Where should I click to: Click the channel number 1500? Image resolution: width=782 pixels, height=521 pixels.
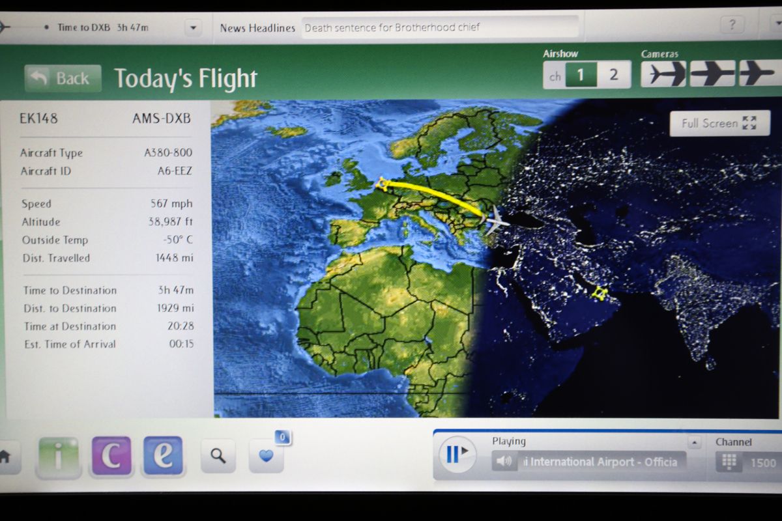pos(763,463)
